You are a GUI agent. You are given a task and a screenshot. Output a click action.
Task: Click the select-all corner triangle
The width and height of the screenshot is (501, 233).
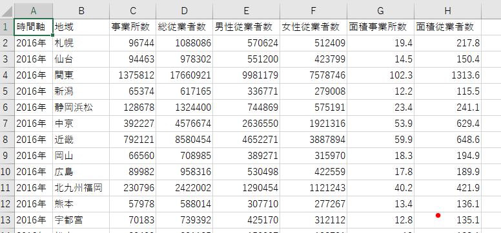[7, 11]
